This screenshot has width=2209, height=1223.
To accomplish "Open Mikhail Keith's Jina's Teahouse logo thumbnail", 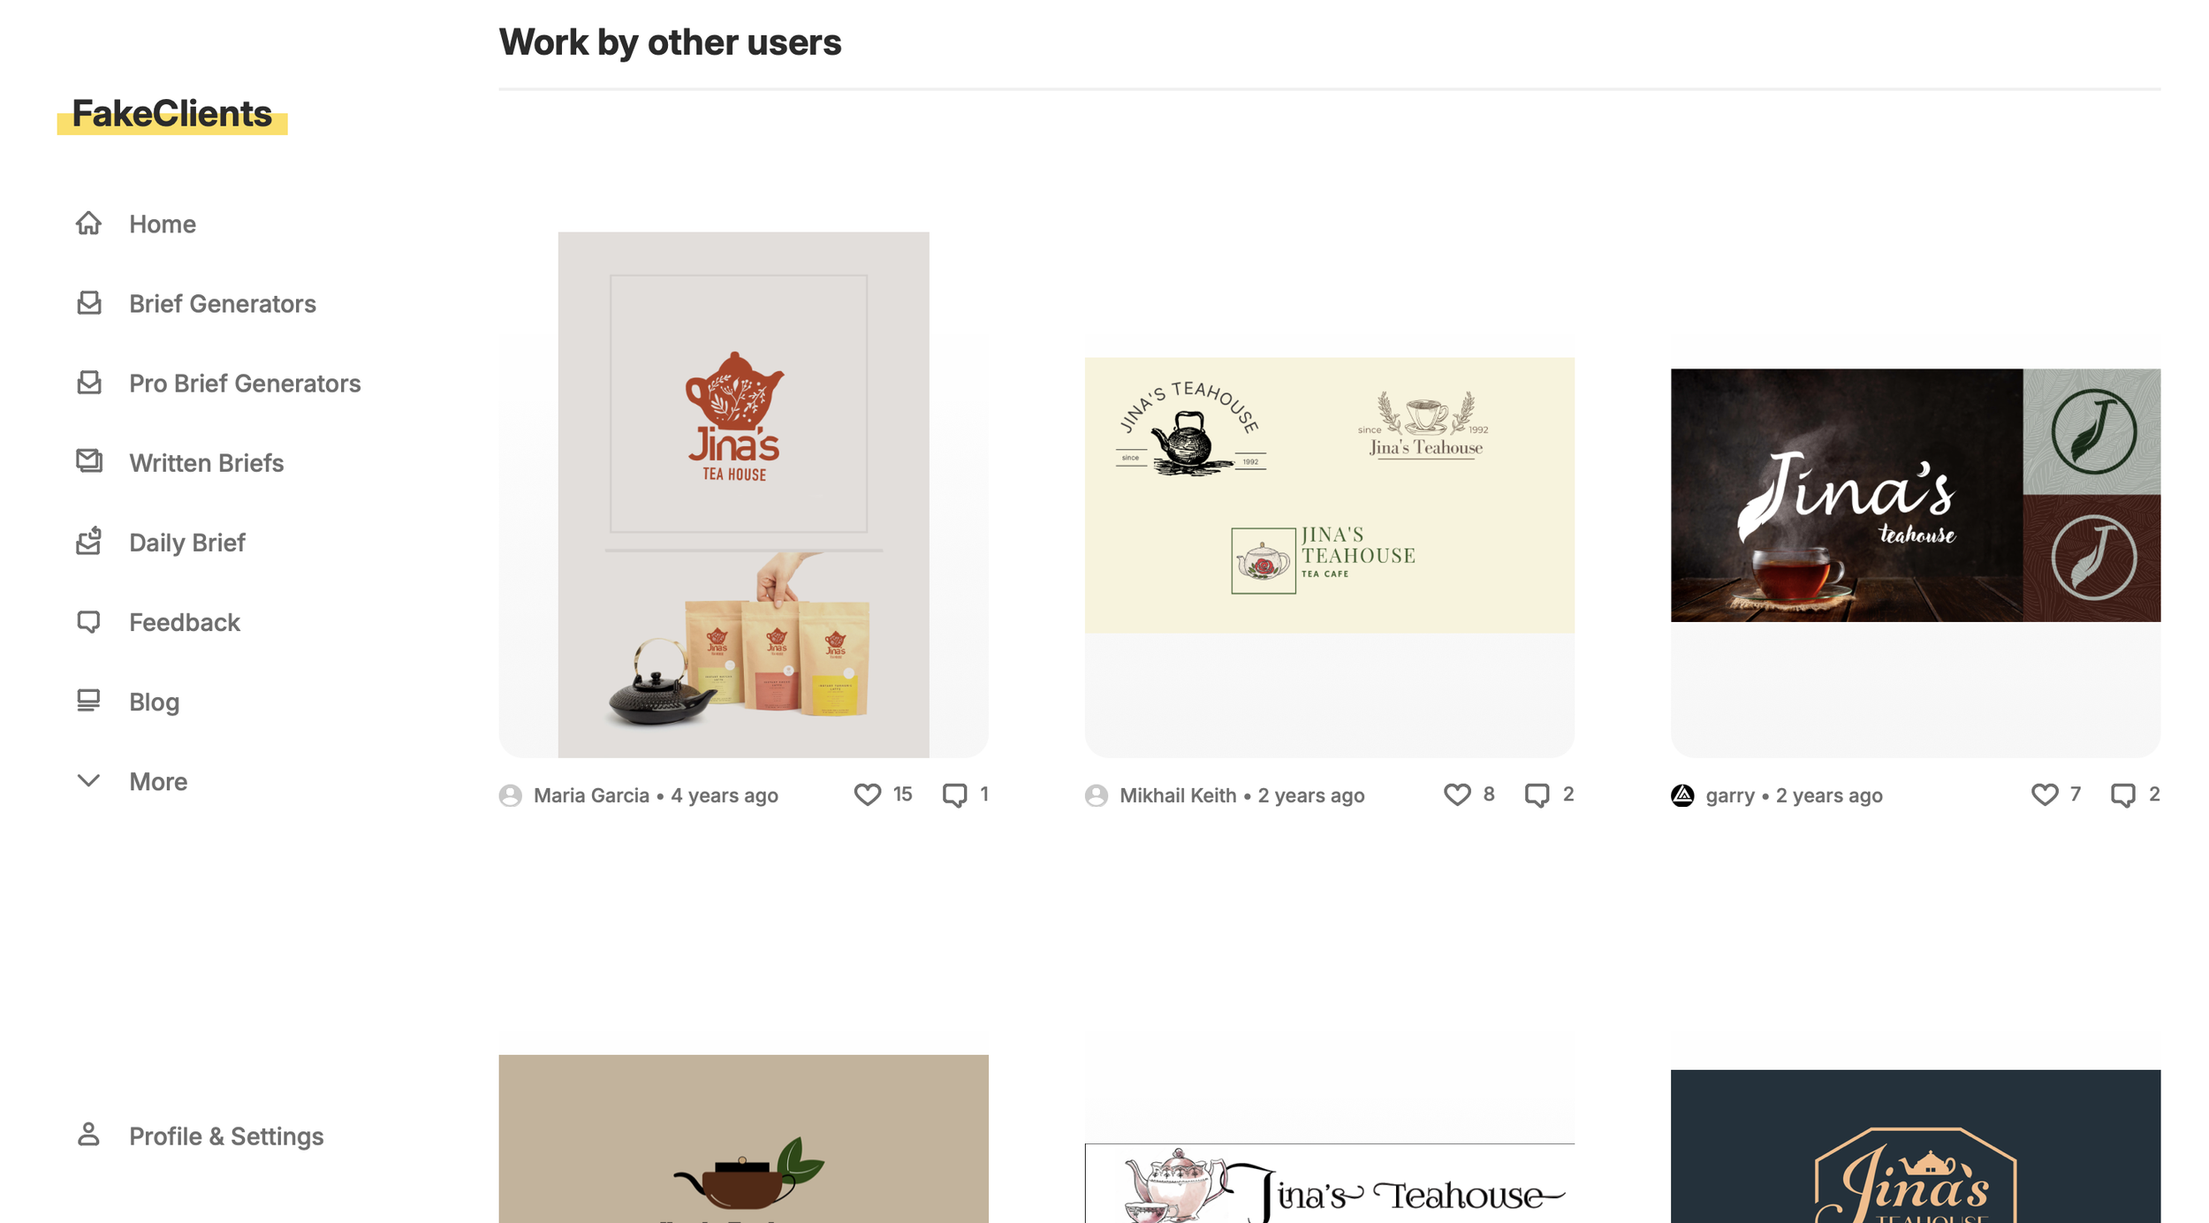I will point(1329,495).
